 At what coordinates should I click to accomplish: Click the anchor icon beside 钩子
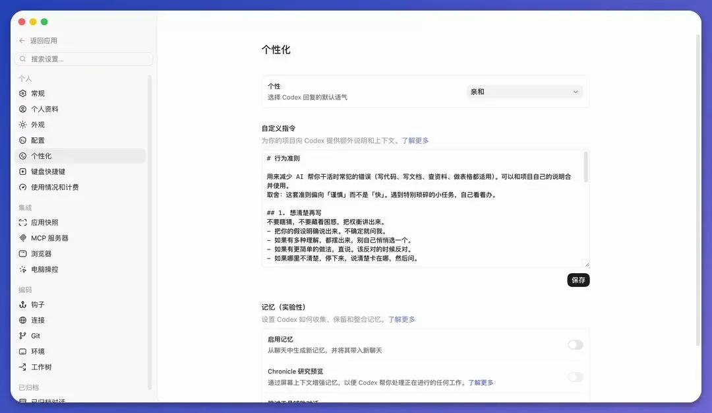tap(22, 304)
